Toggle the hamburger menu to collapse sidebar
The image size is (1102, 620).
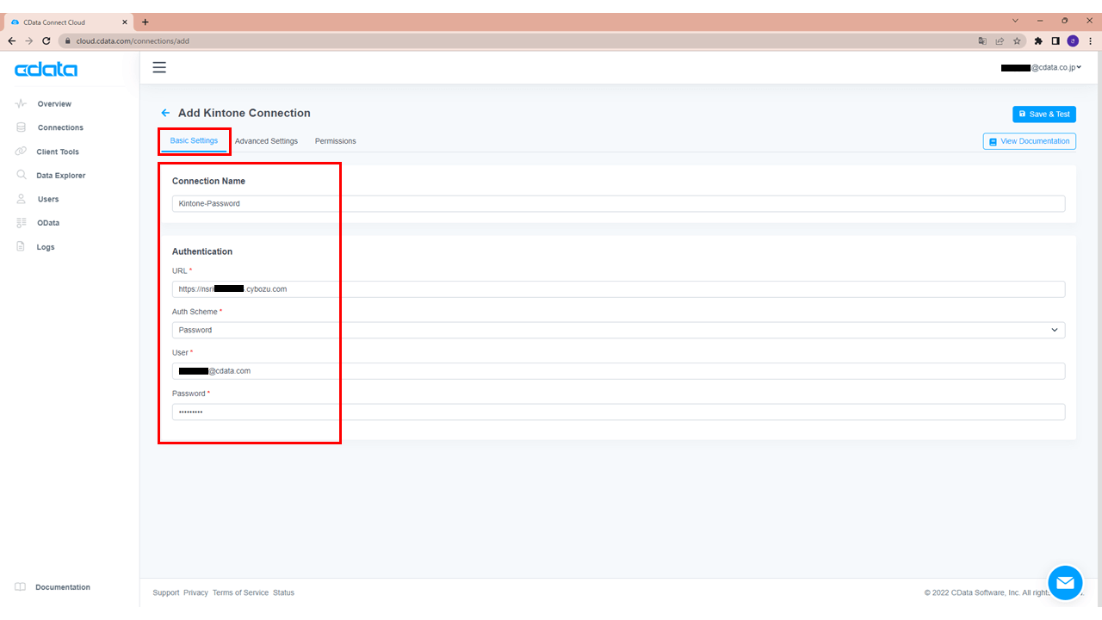click(x=159, y=67)
